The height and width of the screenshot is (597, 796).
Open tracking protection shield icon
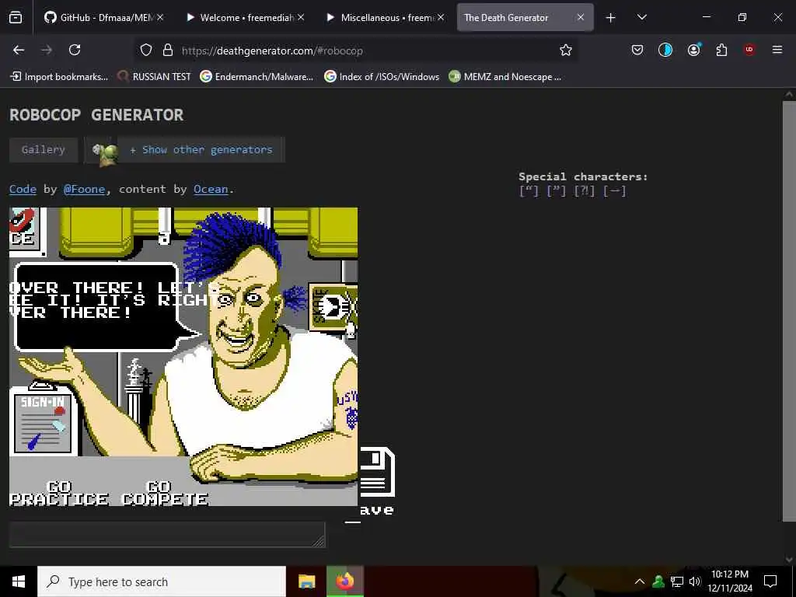point(146,50)
